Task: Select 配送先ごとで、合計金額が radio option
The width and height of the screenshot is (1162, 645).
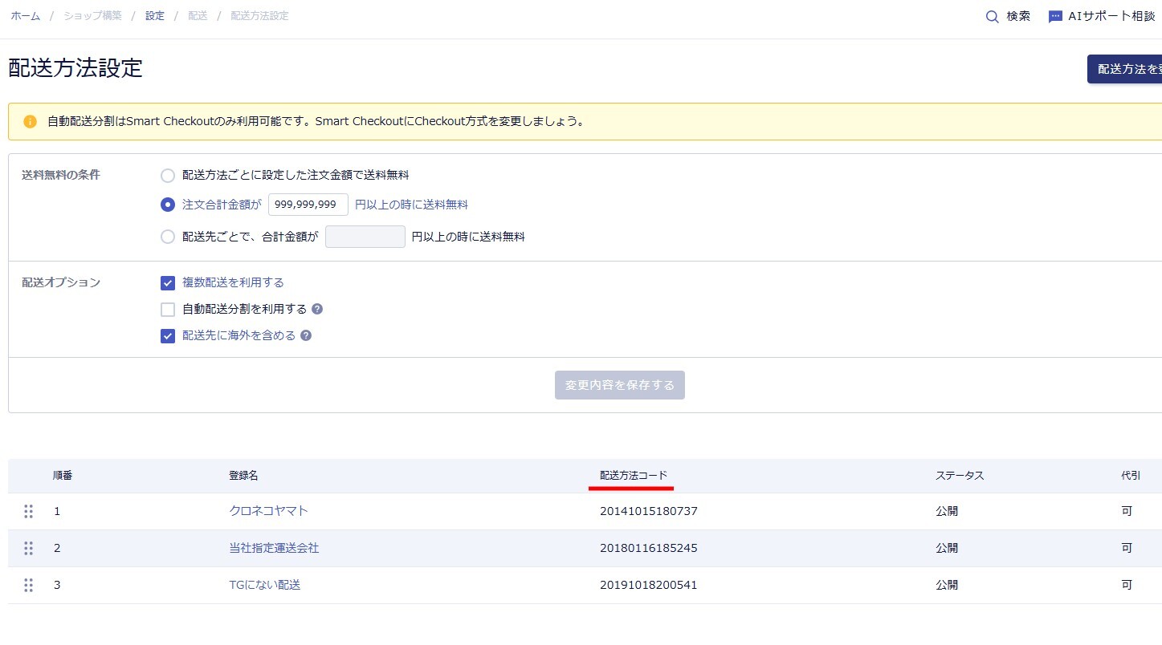Action: click(x=168, y=237)
